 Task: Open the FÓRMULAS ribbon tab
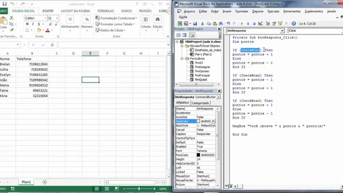pyautogui.click(x=106, y=11)
